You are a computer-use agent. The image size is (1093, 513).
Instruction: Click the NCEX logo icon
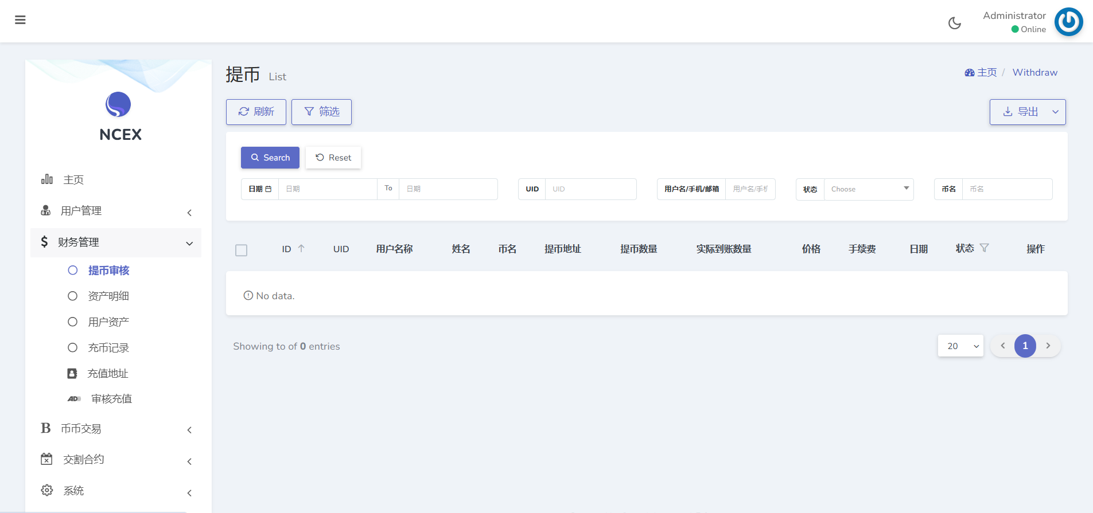pos(118,105)
